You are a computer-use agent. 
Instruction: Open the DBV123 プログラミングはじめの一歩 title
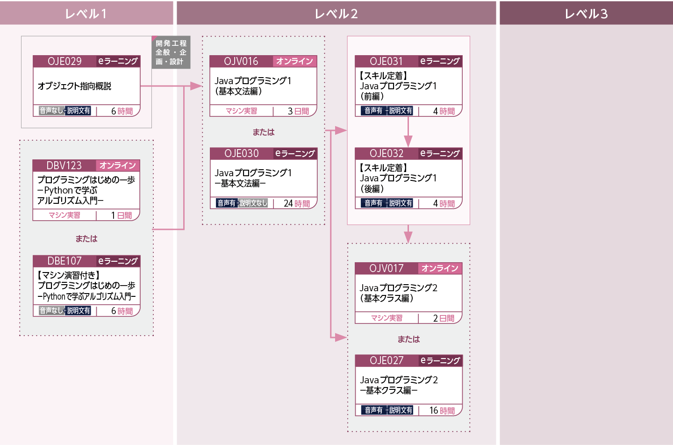click(x=86, y=190)
